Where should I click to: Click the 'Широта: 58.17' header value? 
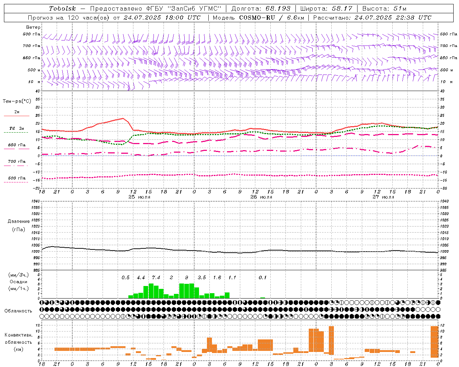[326, 9]
